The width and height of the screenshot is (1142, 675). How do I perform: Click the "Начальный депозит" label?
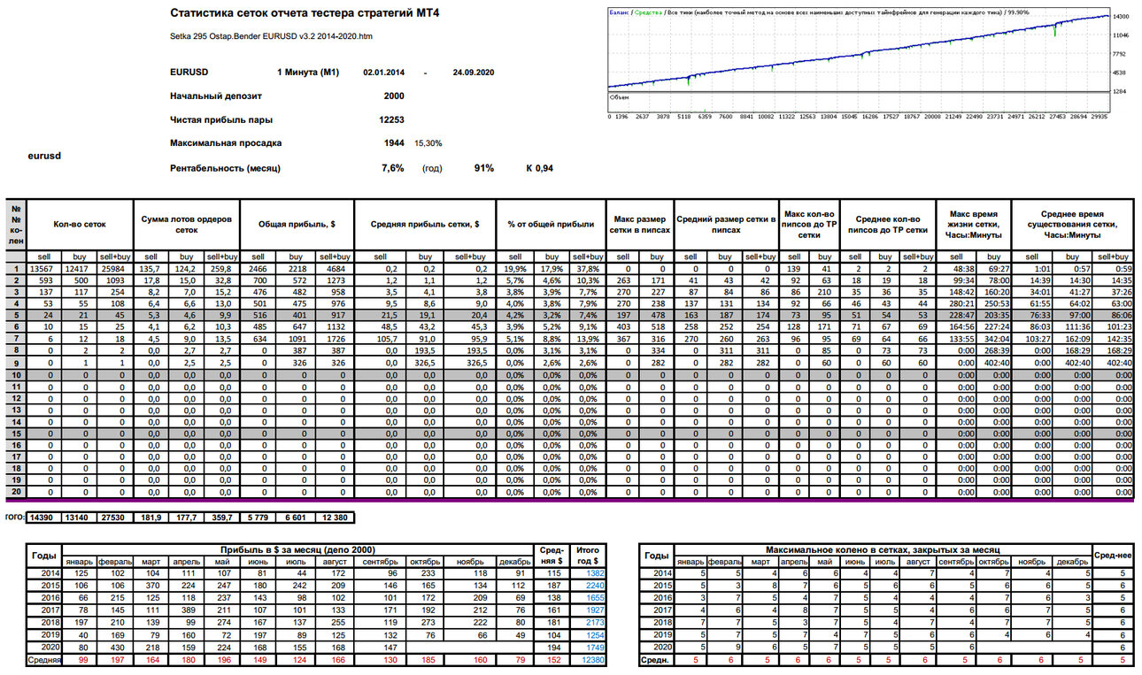[216, 96]
